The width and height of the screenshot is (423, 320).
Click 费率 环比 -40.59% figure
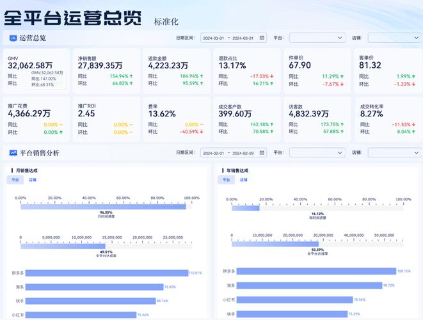pos(189,132)
